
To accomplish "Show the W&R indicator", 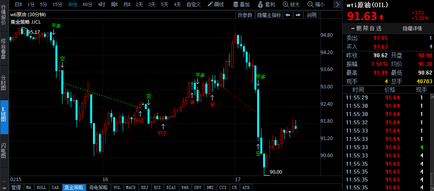I will 185,188.
